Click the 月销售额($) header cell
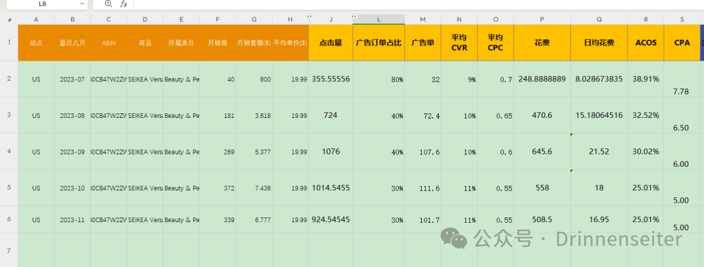 pyautogui.click(x=254, y=43)
